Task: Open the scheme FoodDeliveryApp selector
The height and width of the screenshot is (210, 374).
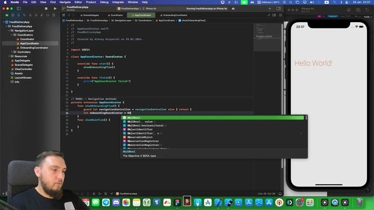Action: 129,9
